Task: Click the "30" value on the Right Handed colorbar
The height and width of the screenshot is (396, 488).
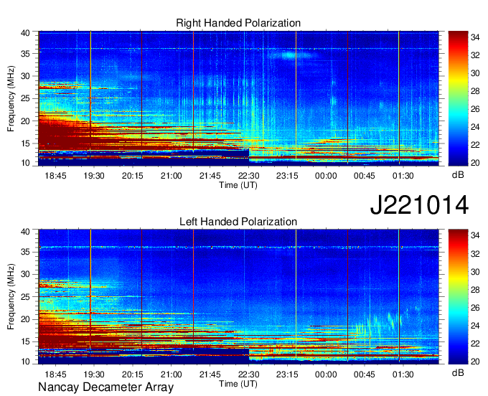Action: pyautogui.click(x=475, y=73)
